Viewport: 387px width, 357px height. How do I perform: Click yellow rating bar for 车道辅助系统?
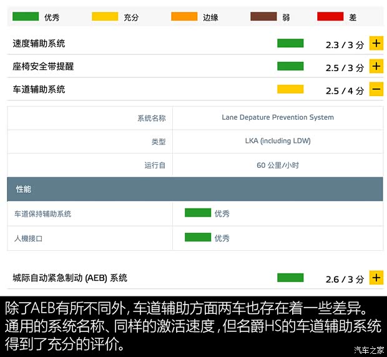[x=290, y=89]
